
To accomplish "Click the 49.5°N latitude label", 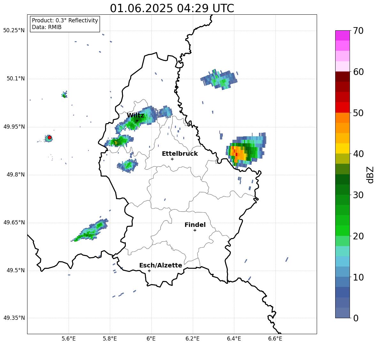I will pyautogui.click(x=16, y=270).
